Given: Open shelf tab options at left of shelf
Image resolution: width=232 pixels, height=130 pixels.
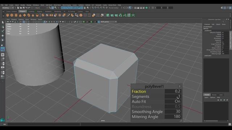Looking at the screenshot, I should click(x=3, y=12).
